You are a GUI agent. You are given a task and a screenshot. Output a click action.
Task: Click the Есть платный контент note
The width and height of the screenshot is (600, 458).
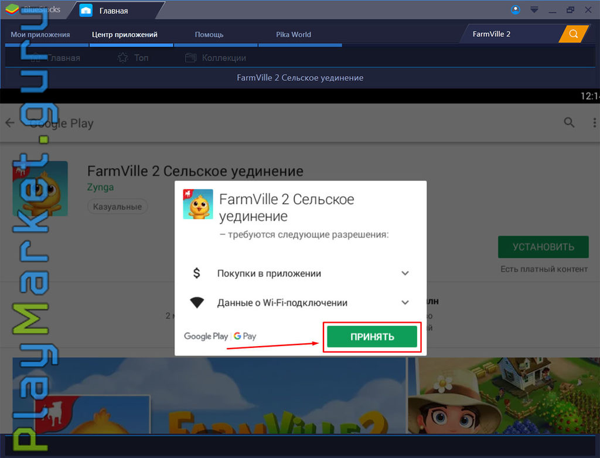(544, 269)
